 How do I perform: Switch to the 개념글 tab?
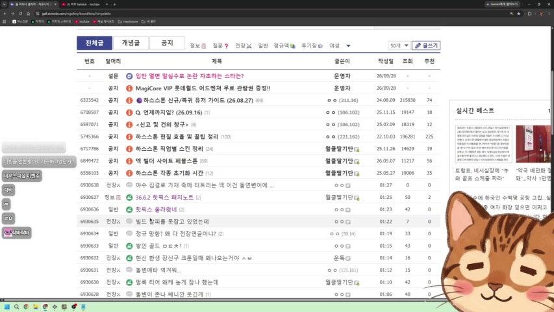click(131, 43)
